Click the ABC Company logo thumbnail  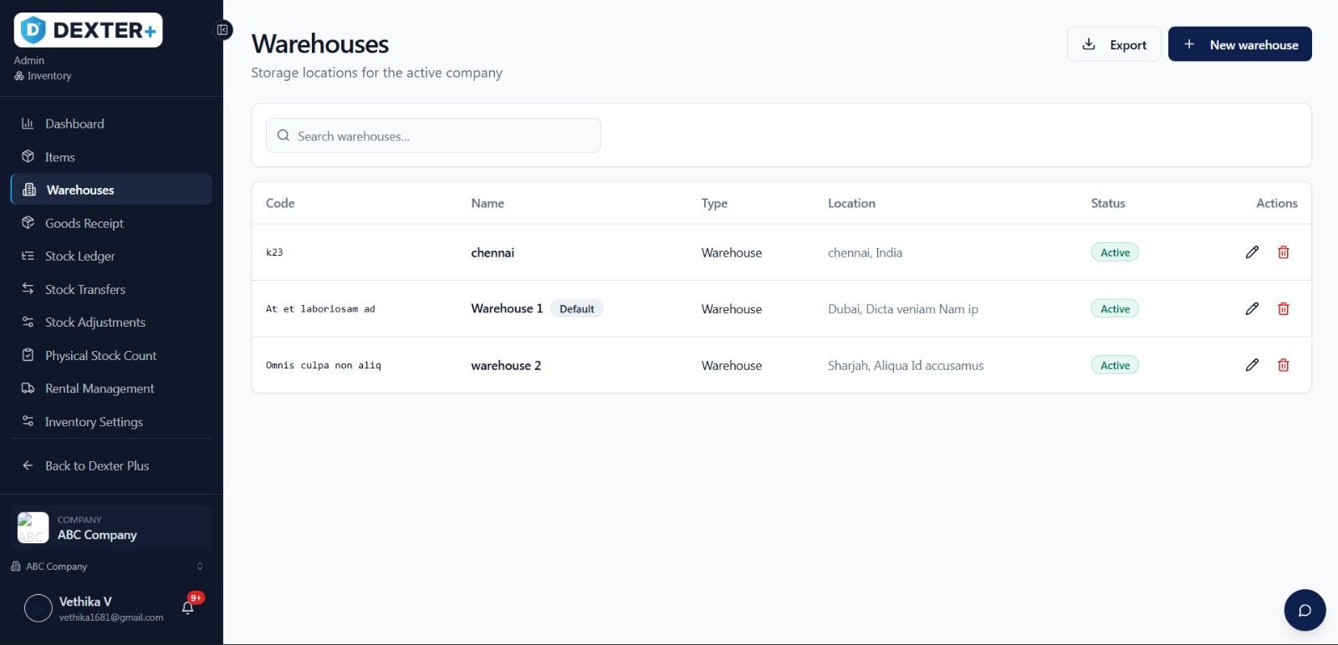coord(33,527)
